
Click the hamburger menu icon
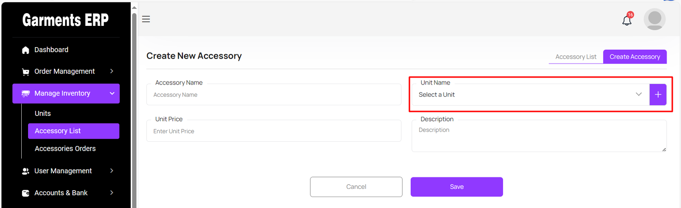(x=146, y=19)
